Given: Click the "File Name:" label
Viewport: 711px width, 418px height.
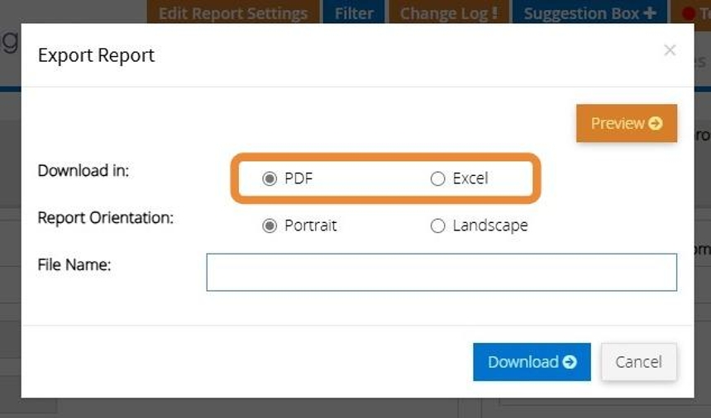Looking at the screenshot, I should coord(74,265).
